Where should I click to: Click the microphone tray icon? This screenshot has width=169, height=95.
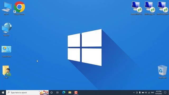pos(140,93)
